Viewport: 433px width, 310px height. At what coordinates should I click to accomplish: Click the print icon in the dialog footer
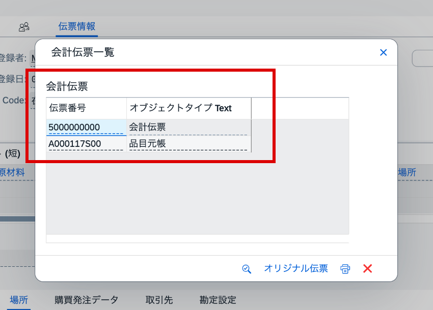(345, 269)
